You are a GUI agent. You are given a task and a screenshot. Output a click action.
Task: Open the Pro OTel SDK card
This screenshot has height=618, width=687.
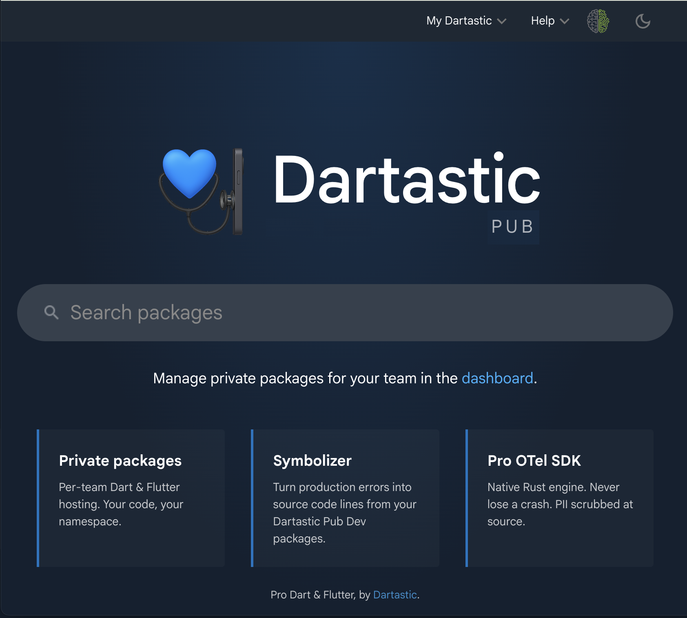[559, 498]
